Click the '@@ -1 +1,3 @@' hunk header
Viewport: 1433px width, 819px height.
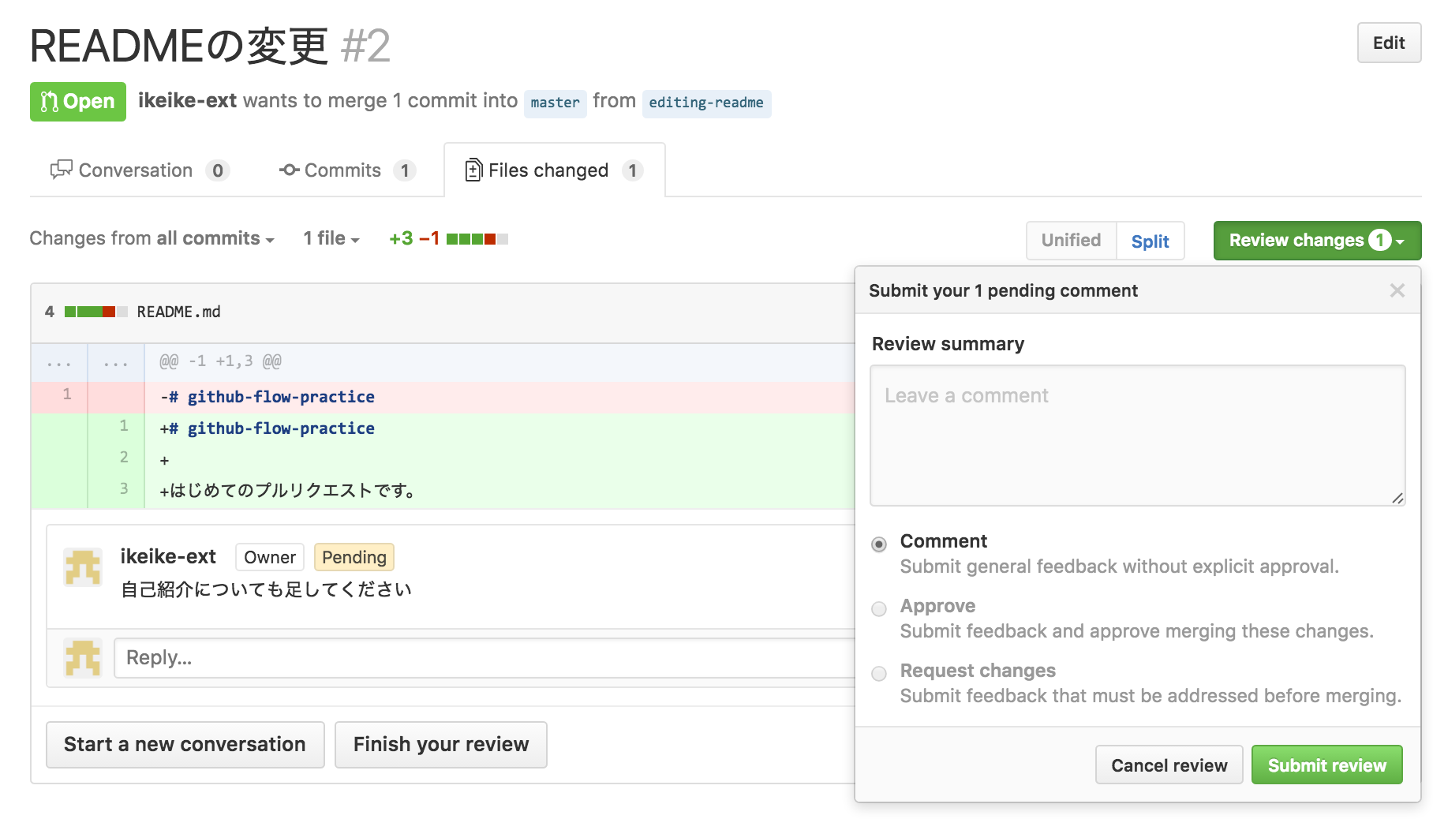220,361
